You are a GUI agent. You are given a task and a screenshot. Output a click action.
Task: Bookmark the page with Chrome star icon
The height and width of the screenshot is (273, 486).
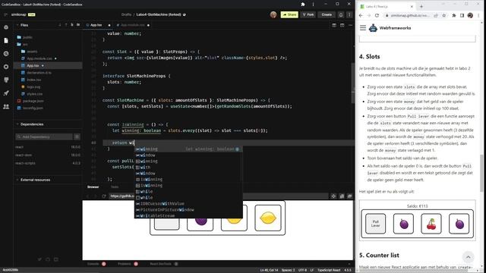pyautogui.click(x=443, y=15)
